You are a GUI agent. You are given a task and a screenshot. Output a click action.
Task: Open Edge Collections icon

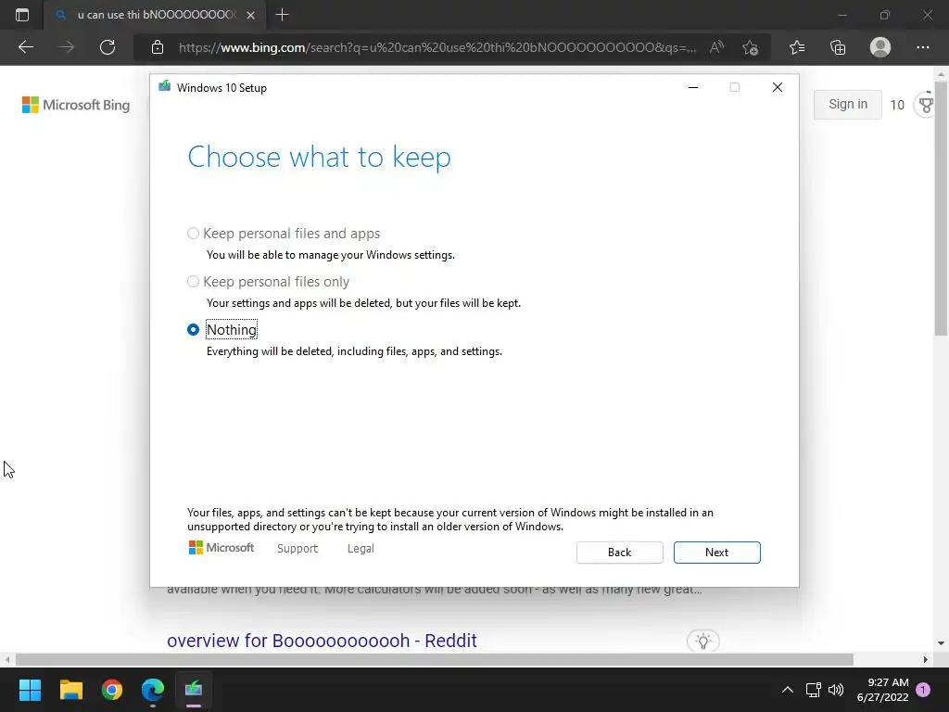pos(838,47)
